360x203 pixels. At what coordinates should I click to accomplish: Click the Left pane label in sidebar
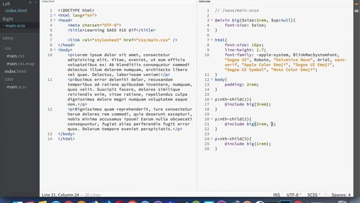pos(6,4)
